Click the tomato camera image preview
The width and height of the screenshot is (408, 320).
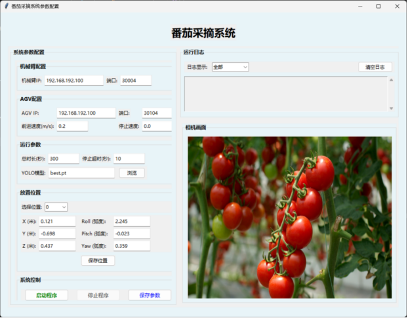point(289,217)
